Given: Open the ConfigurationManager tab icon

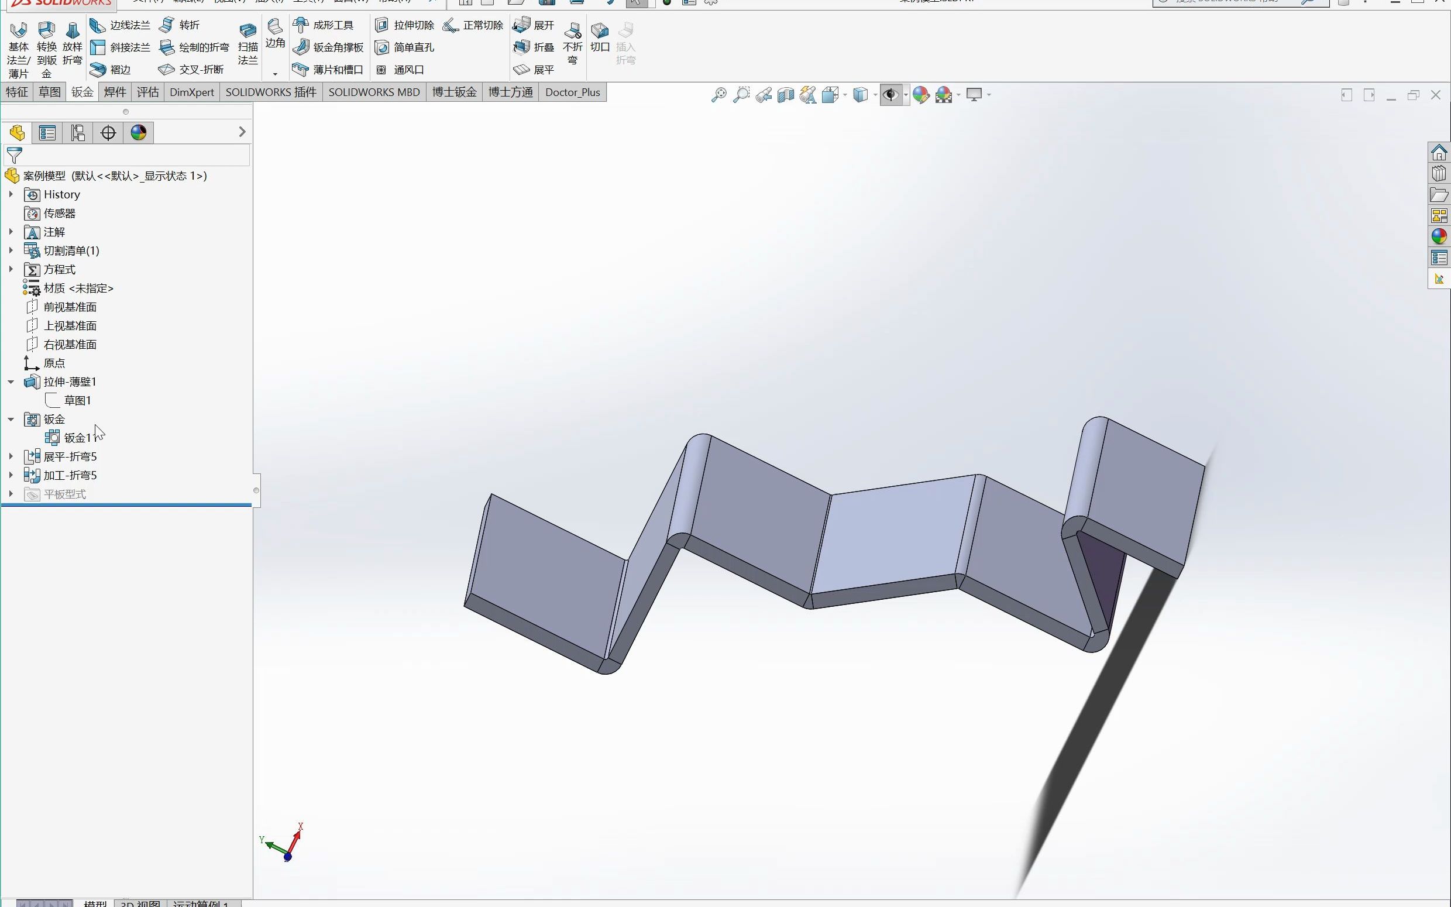Looking at the screenshot, I should (78, 133).
